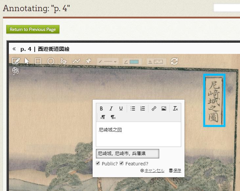The image size is (240, 191).
Task: Open the line style dropdown
Action: pos(108,61)
